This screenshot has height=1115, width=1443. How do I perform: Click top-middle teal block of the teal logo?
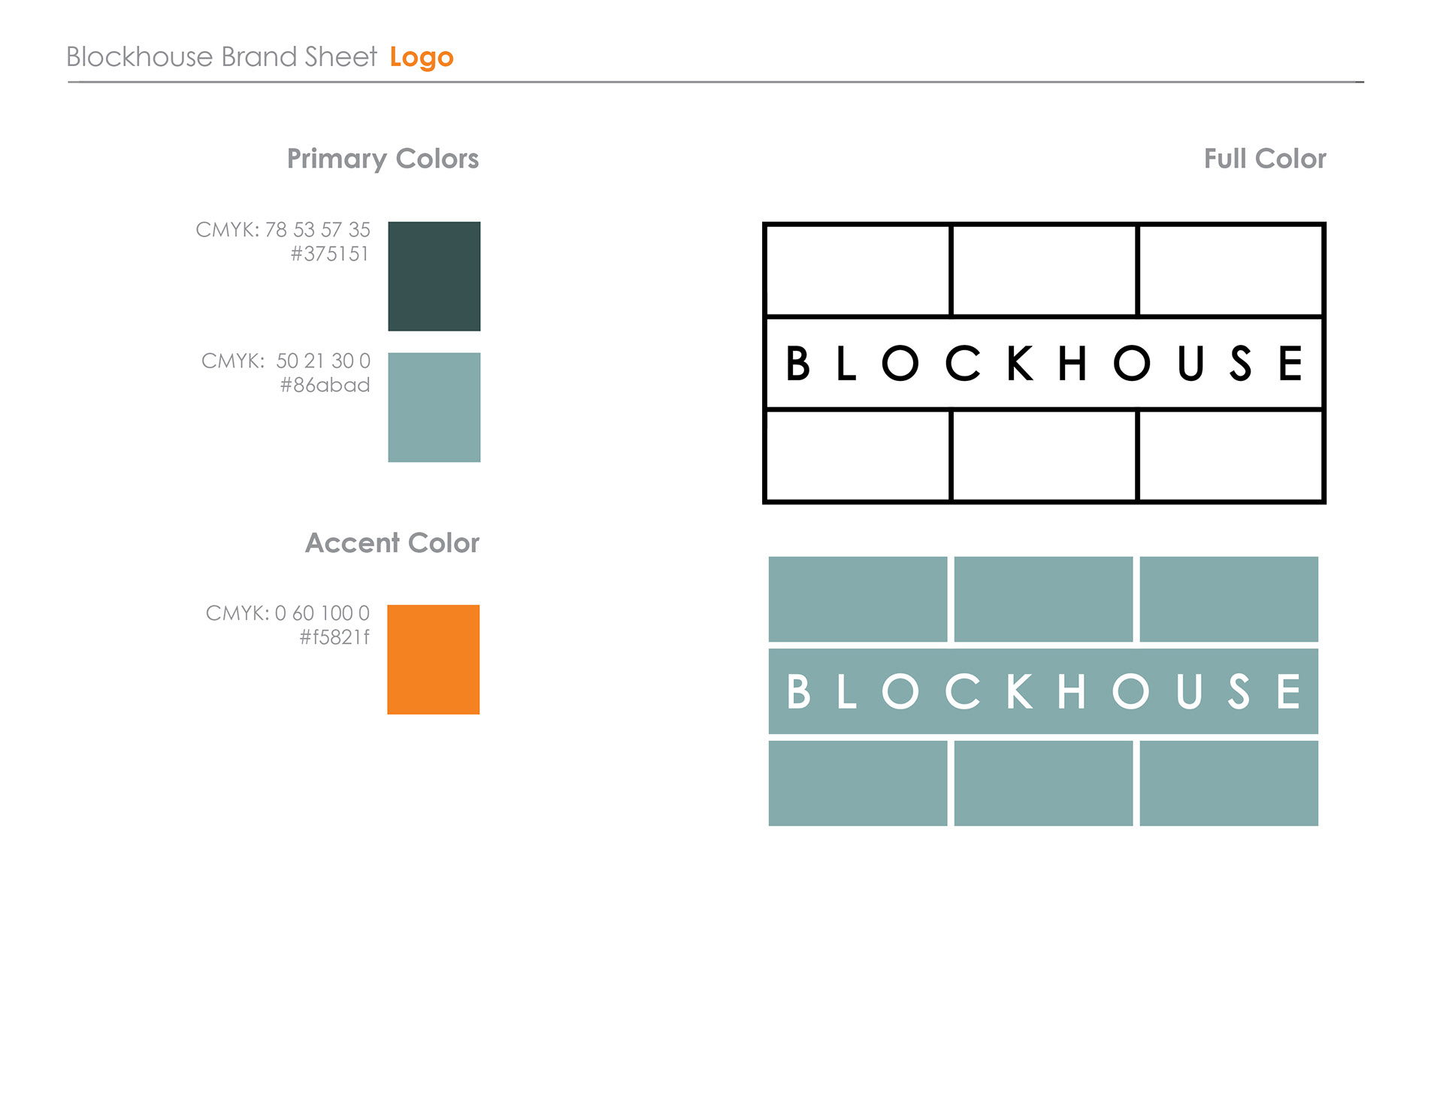point(1043,599)
